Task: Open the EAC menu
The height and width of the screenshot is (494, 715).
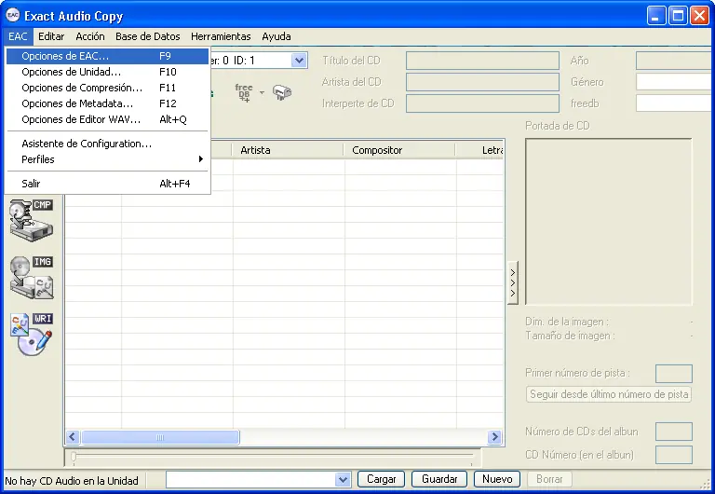Action: [x=18, y=36]
